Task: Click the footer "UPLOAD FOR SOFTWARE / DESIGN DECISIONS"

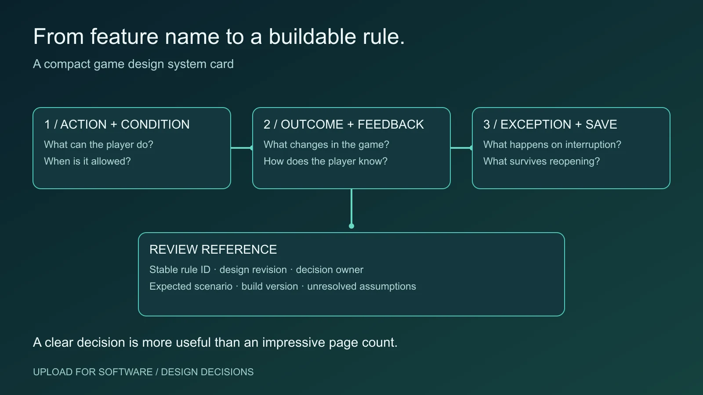Action: [143, 372]
